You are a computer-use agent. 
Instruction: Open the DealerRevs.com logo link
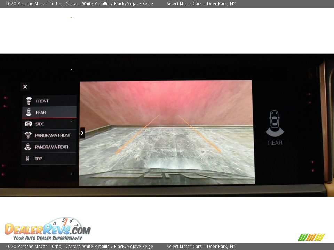pyautogui.click(x=48, y=229)
